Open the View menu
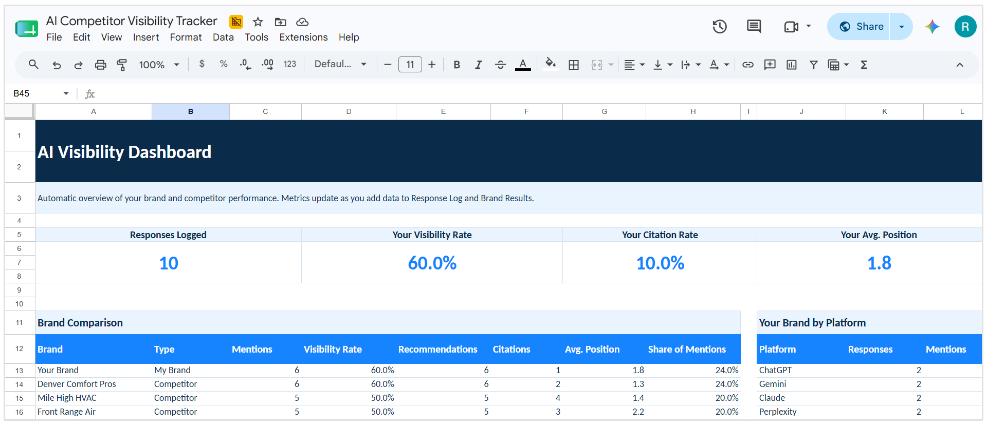Image resolution: width=987 pixels, height=426 pixels. click(111, 37)
